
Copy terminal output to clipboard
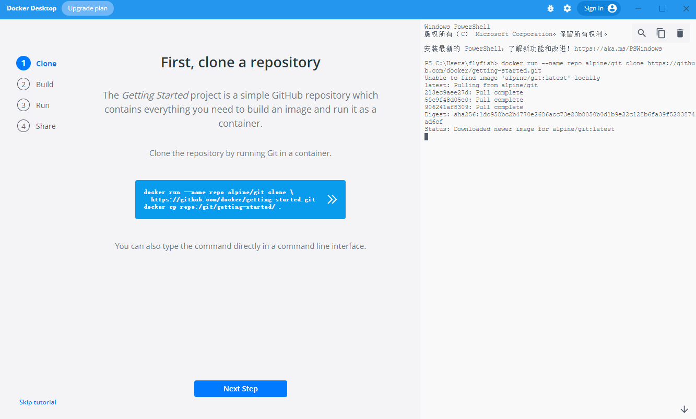coord(661,33)
